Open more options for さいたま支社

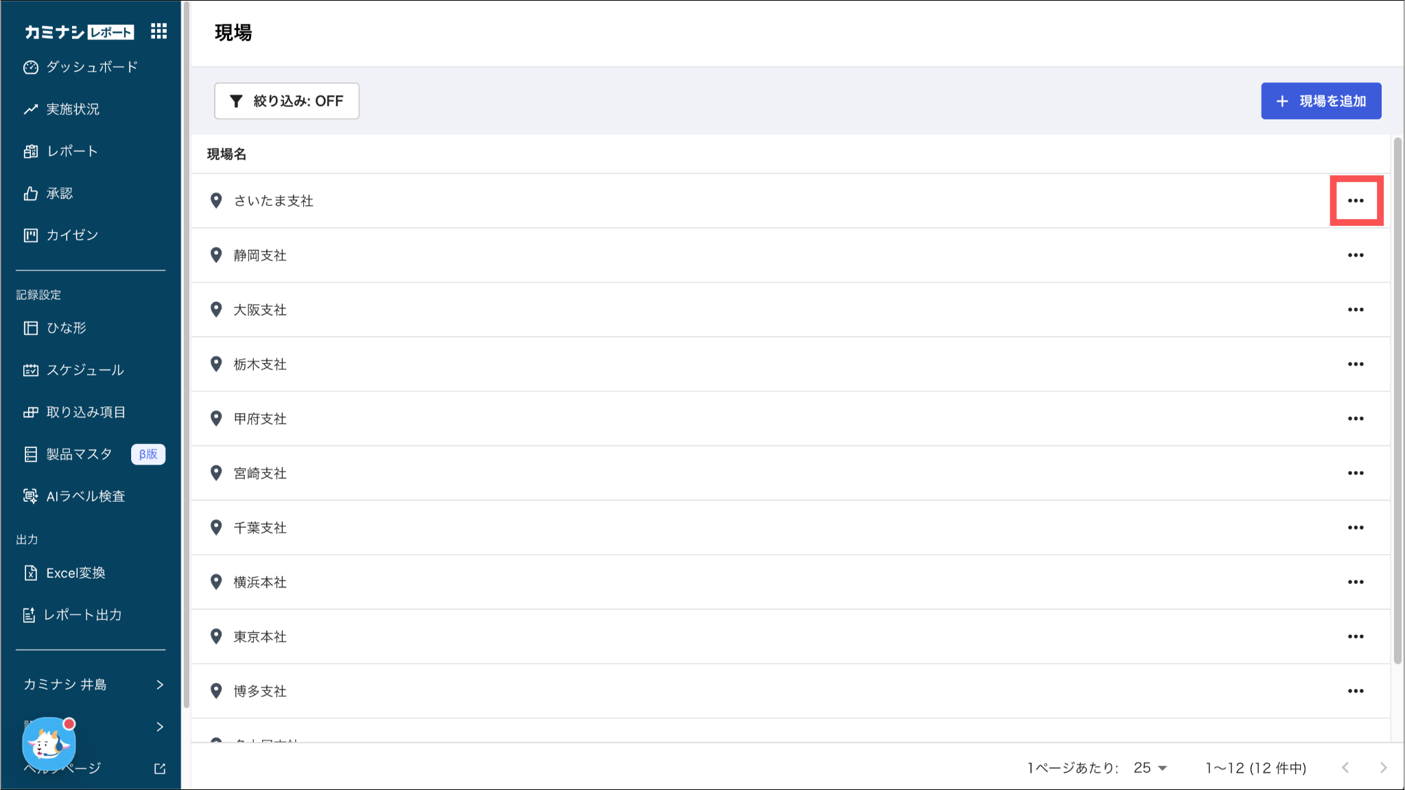pyautogui.click(x=1356, y=200)
